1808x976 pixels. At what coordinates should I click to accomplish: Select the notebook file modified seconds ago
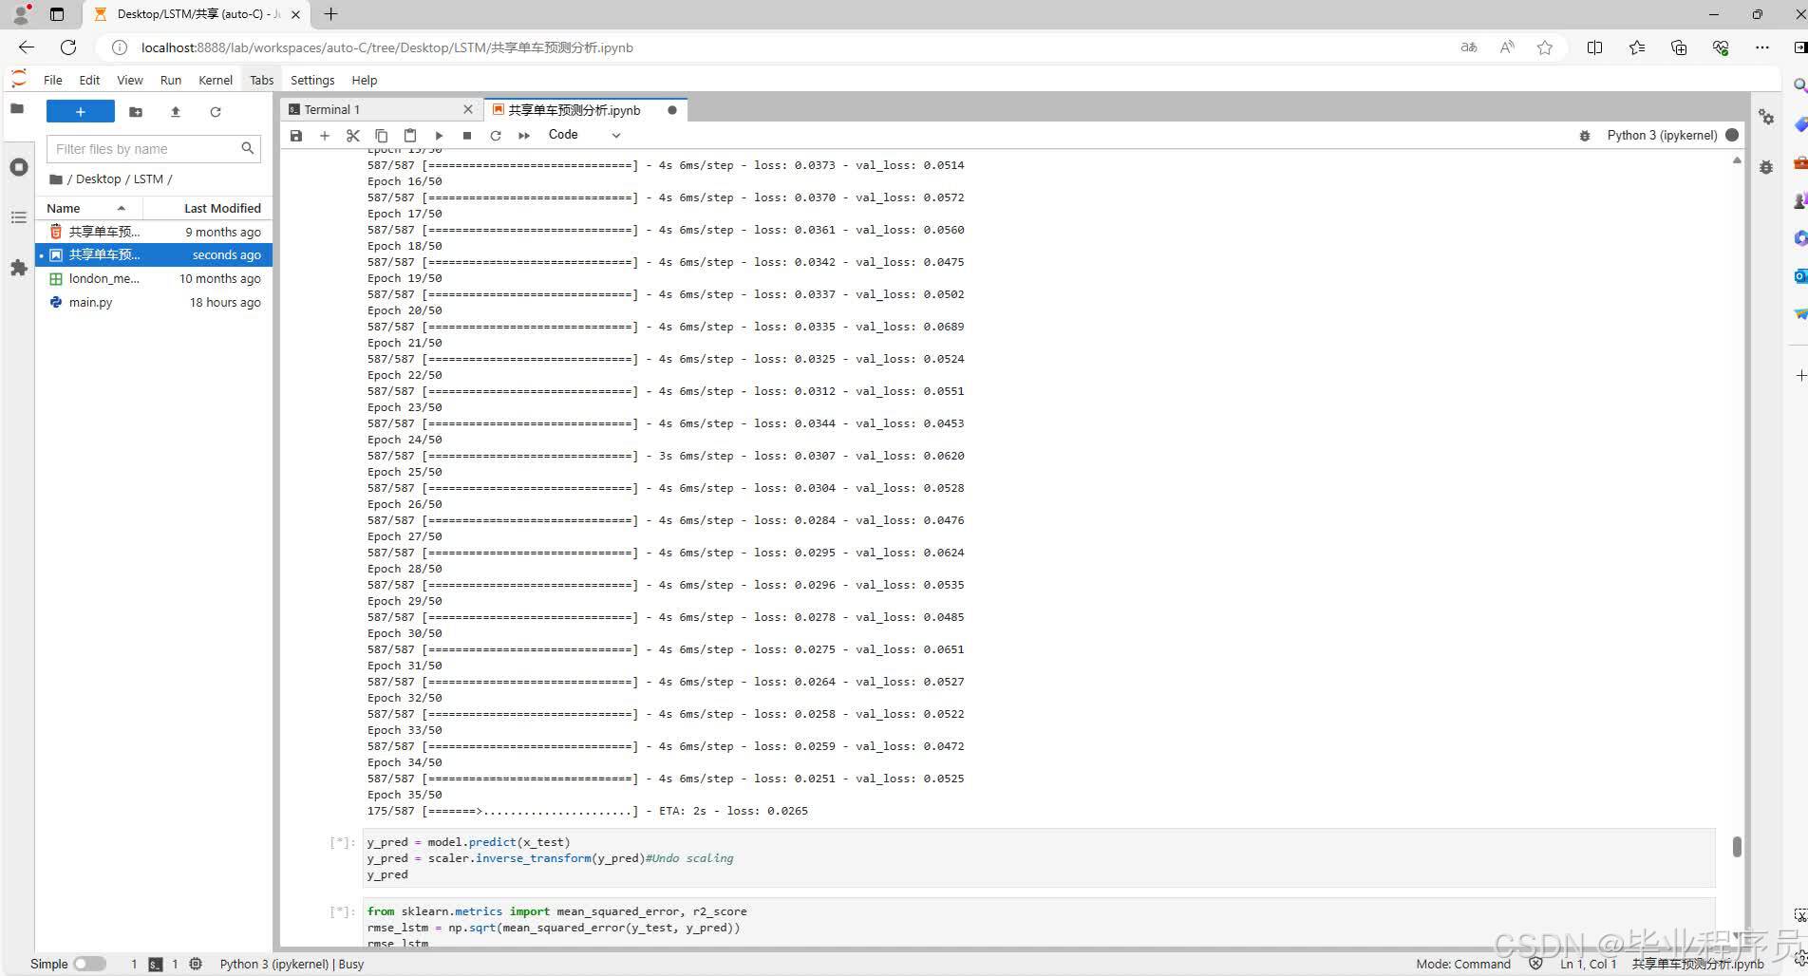[x=154, y=254]
